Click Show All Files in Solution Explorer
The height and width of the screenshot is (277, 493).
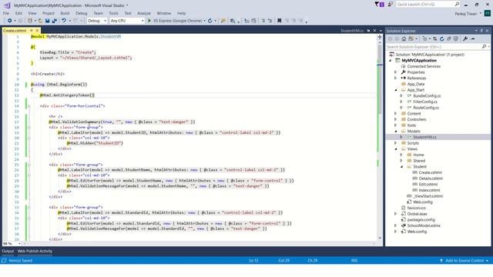click(x=456, y=39)
